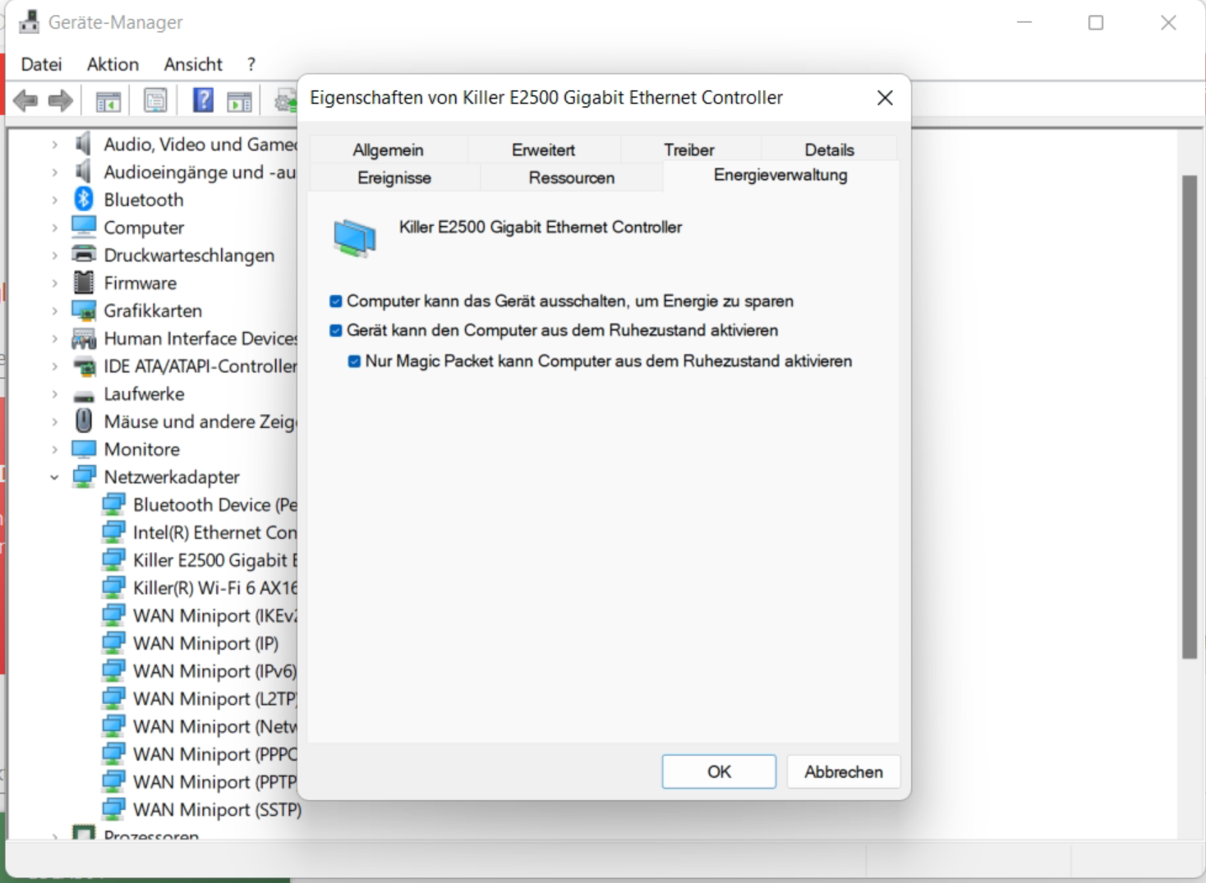Click the show/hide console tree toolbar icon

coord(108,101)
